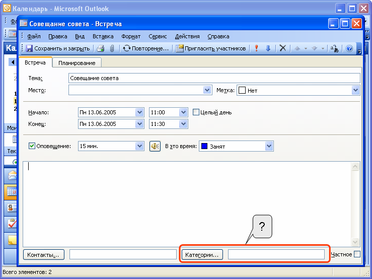Open the Сервис menu
This screenshot has height=279, width=372.
[x=158, y=36]
